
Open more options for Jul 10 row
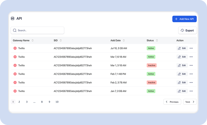[x=191, y=48]
